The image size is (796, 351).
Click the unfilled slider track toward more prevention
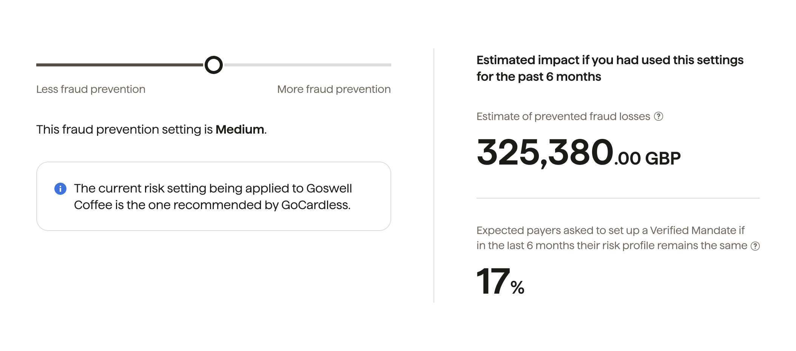click(307, 65)
